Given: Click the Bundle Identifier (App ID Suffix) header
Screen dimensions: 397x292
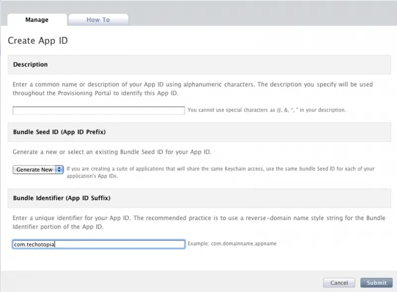Looking at the screenshot, I should pos(62,198).
